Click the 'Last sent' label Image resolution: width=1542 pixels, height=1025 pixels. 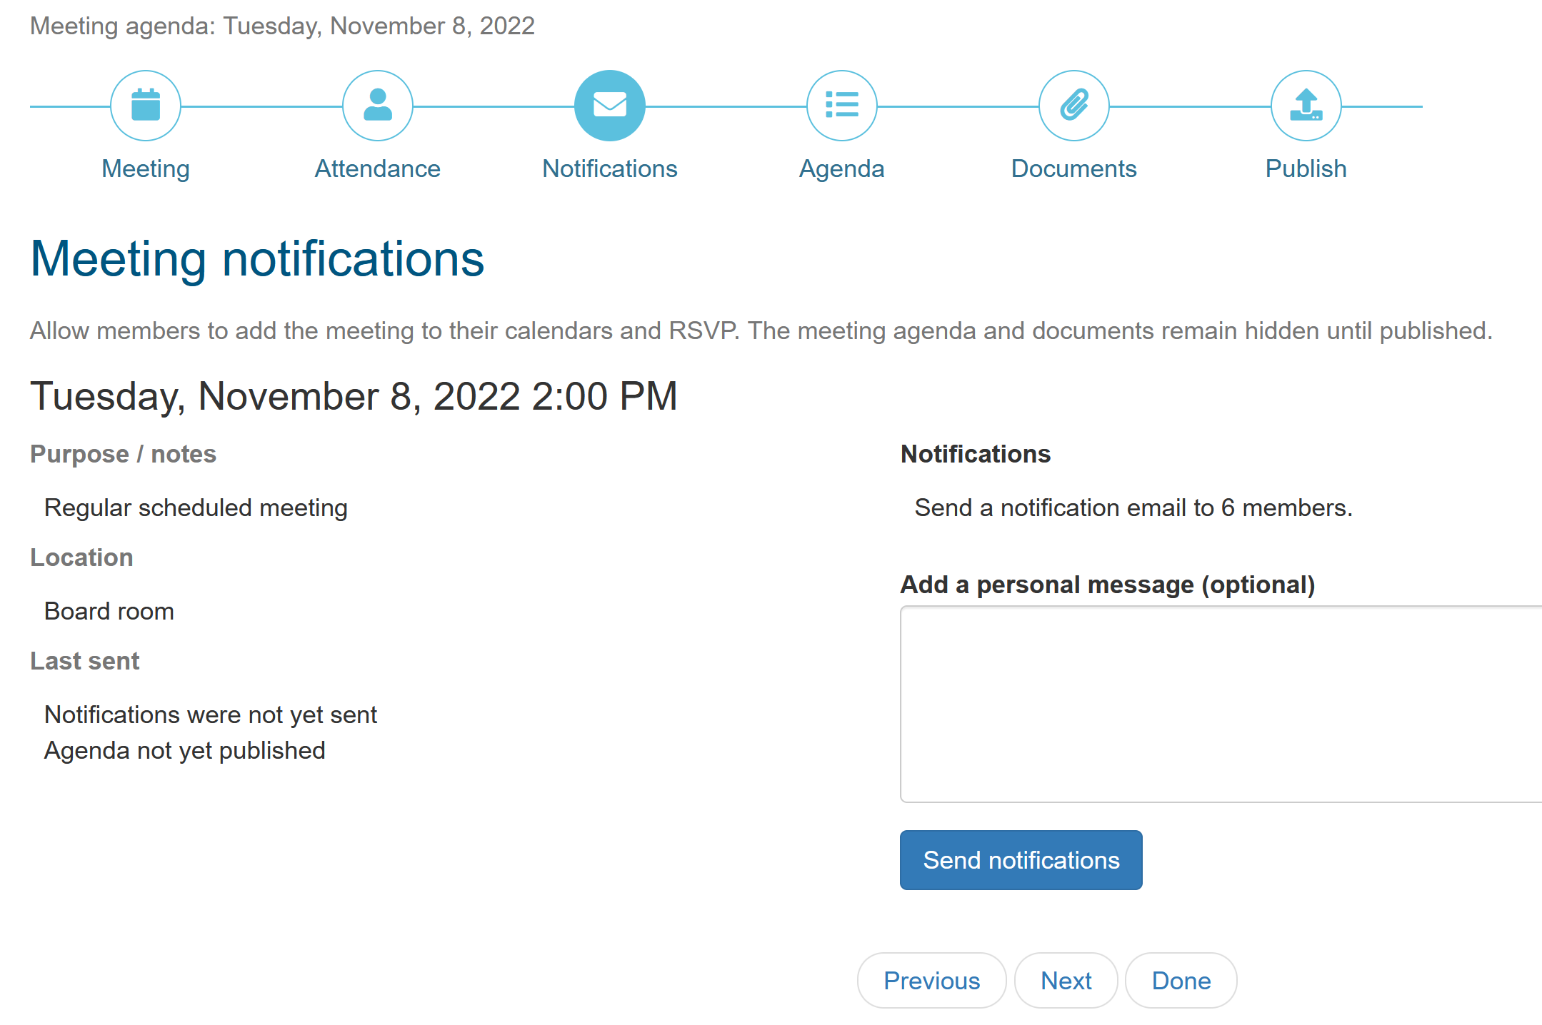(84, 661)
